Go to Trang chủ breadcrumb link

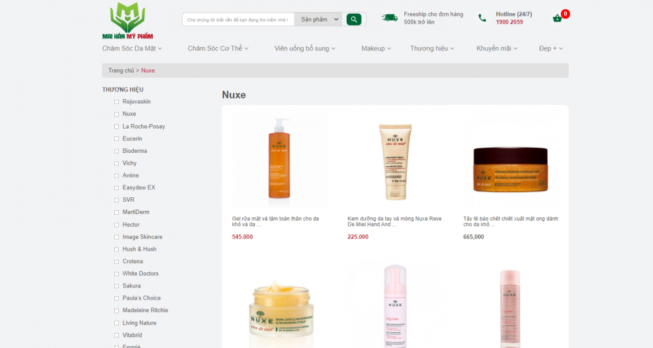tap(121, 71)
